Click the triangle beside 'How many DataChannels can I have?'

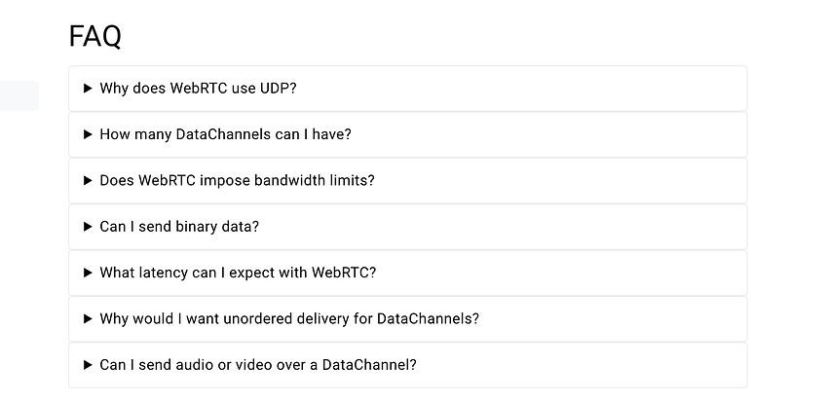(x=89, y=134)
